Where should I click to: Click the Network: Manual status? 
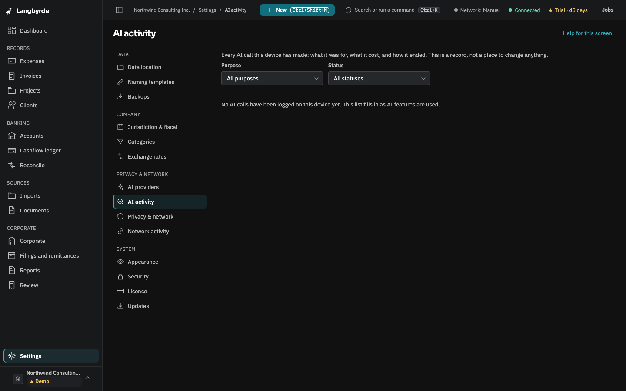(477, 10)
